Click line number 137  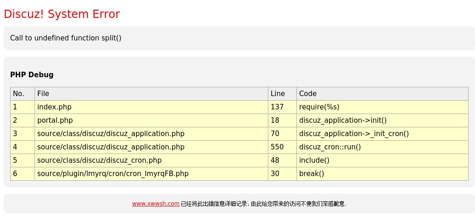click(x=282, y=107)
